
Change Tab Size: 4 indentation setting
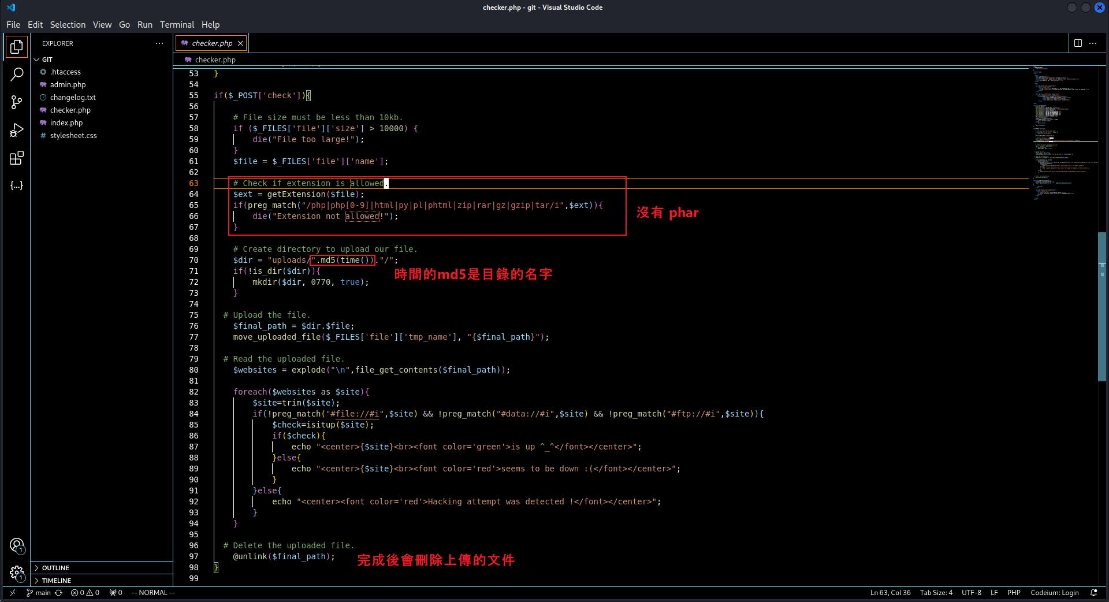[936, 593]
